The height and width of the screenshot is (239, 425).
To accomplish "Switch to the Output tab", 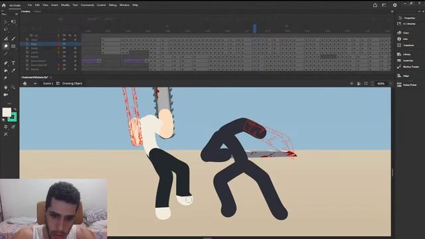I will pyautogui.click(x=37, y=11).
